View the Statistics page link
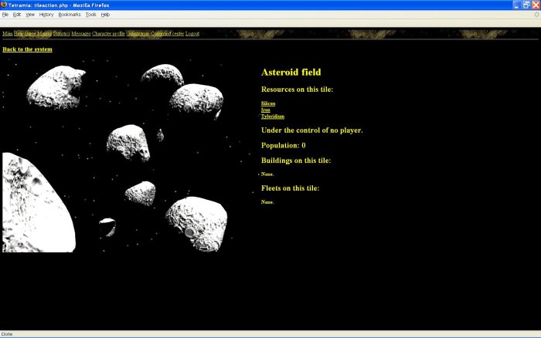 [61, 34]
